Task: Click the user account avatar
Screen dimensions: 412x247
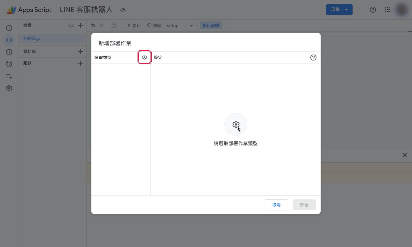Action: 402,10
